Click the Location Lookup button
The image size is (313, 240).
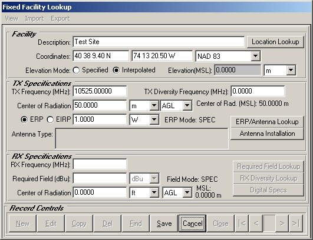(x=275, y=42)
